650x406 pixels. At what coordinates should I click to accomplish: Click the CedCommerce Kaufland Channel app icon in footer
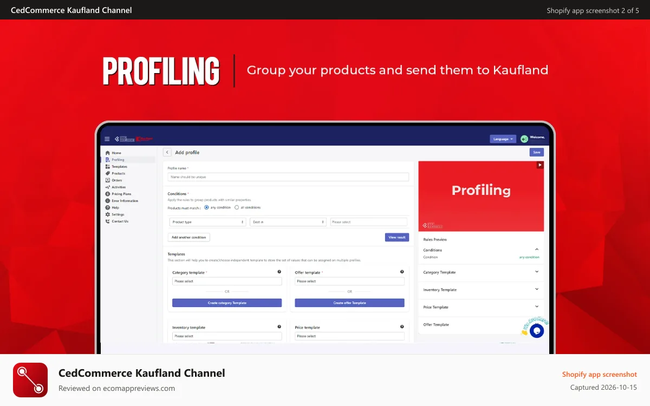click(30, 380)
